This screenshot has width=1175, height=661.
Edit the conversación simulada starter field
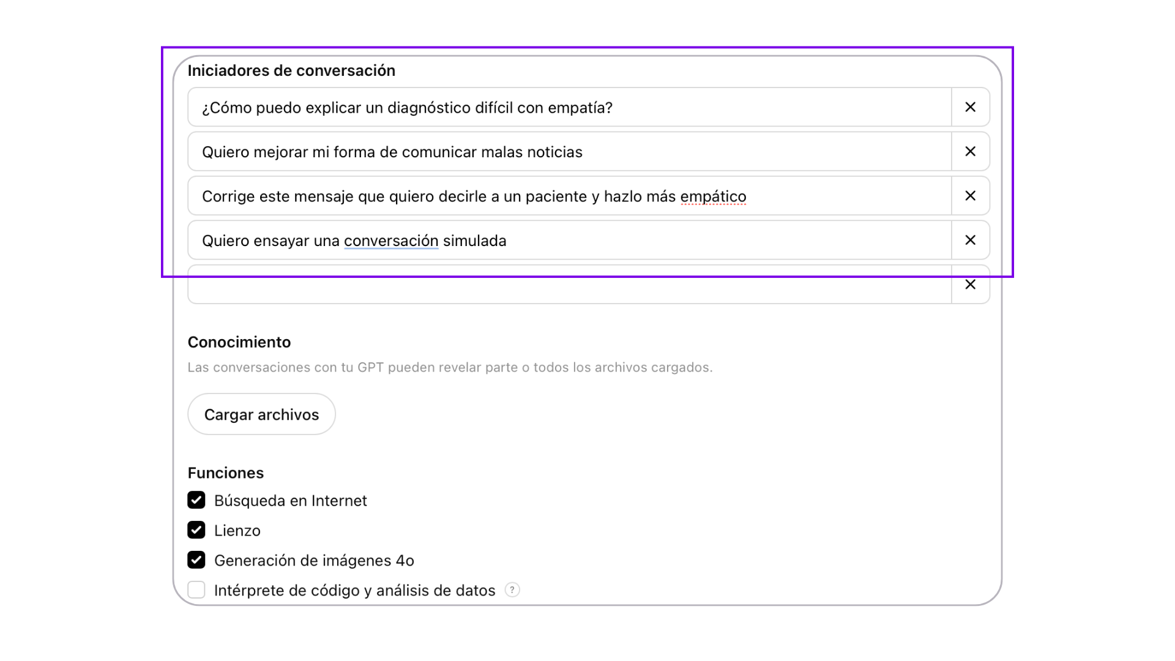point(570,240)
